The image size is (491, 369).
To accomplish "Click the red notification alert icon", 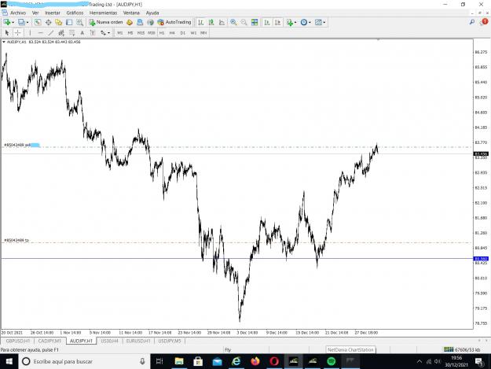I will [x=485, y=21].
